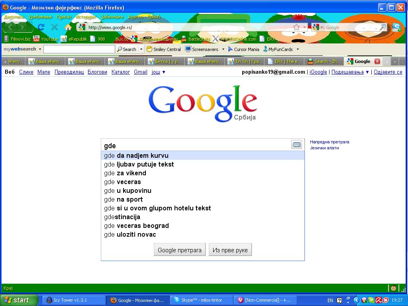Click the green checkmark tray icon
This screenshot has width=408, height=306.
click(x=372, y=300)
